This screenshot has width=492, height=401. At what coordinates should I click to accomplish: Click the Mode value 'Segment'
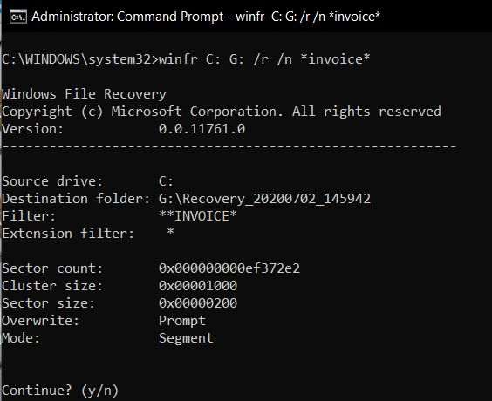[186, 338]
